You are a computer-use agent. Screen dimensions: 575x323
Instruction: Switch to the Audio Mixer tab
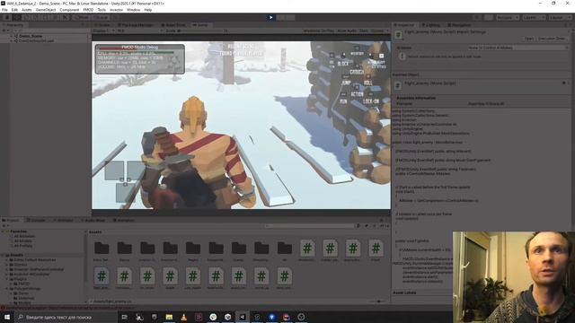click(x=93, y=220)
